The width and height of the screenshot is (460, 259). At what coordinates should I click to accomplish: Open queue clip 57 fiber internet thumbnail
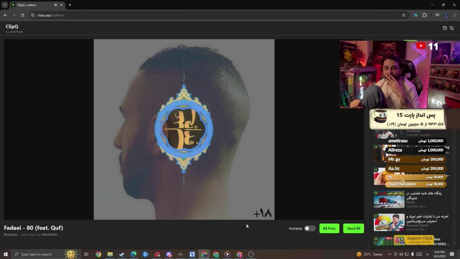(x=389, y=222)
